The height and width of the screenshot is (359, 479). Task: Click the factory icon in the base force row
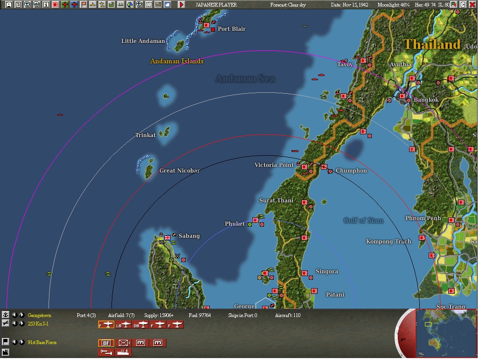click(x=123, y=353)
